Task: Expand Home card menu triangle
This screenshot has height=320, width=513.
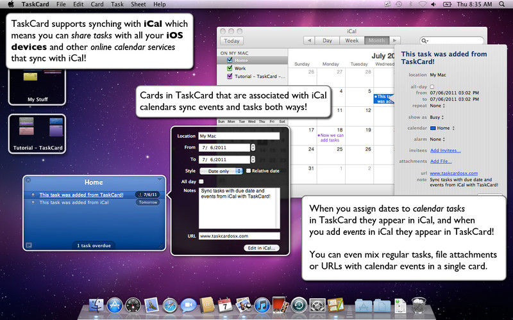Action: tap(160, 180)
